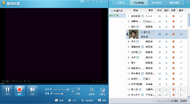Image resolution: width=190 pixels, height=104 pixels.
Task: Click the song list scrollbar up arrow
Action: pyautogui.click(x=189, y=15)
